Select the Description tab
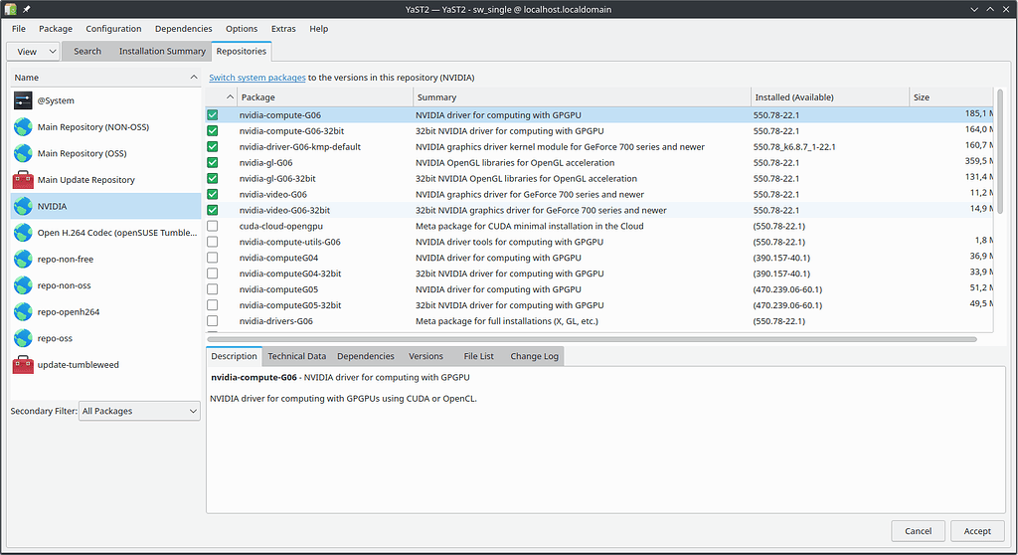This screenshot has height=555, width=1018. 234,356
